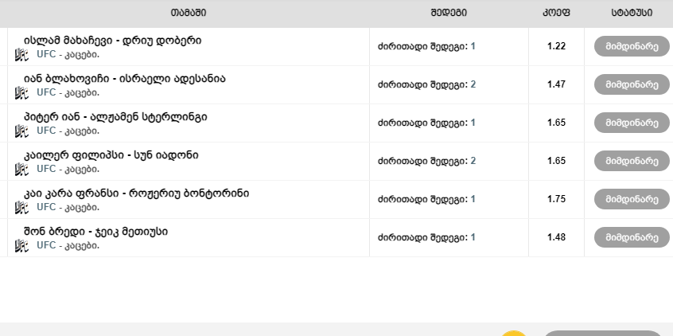Click UFC icon beside შონ ბრედი fight
This screenshot has width=673, height=336.
tap(21, 245)
